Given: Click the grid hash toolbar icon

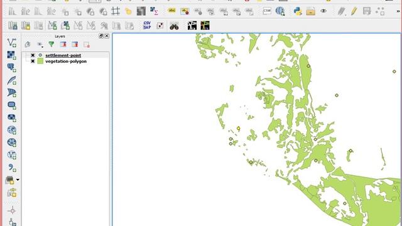Looking at the screenshot, I should 116,11.
